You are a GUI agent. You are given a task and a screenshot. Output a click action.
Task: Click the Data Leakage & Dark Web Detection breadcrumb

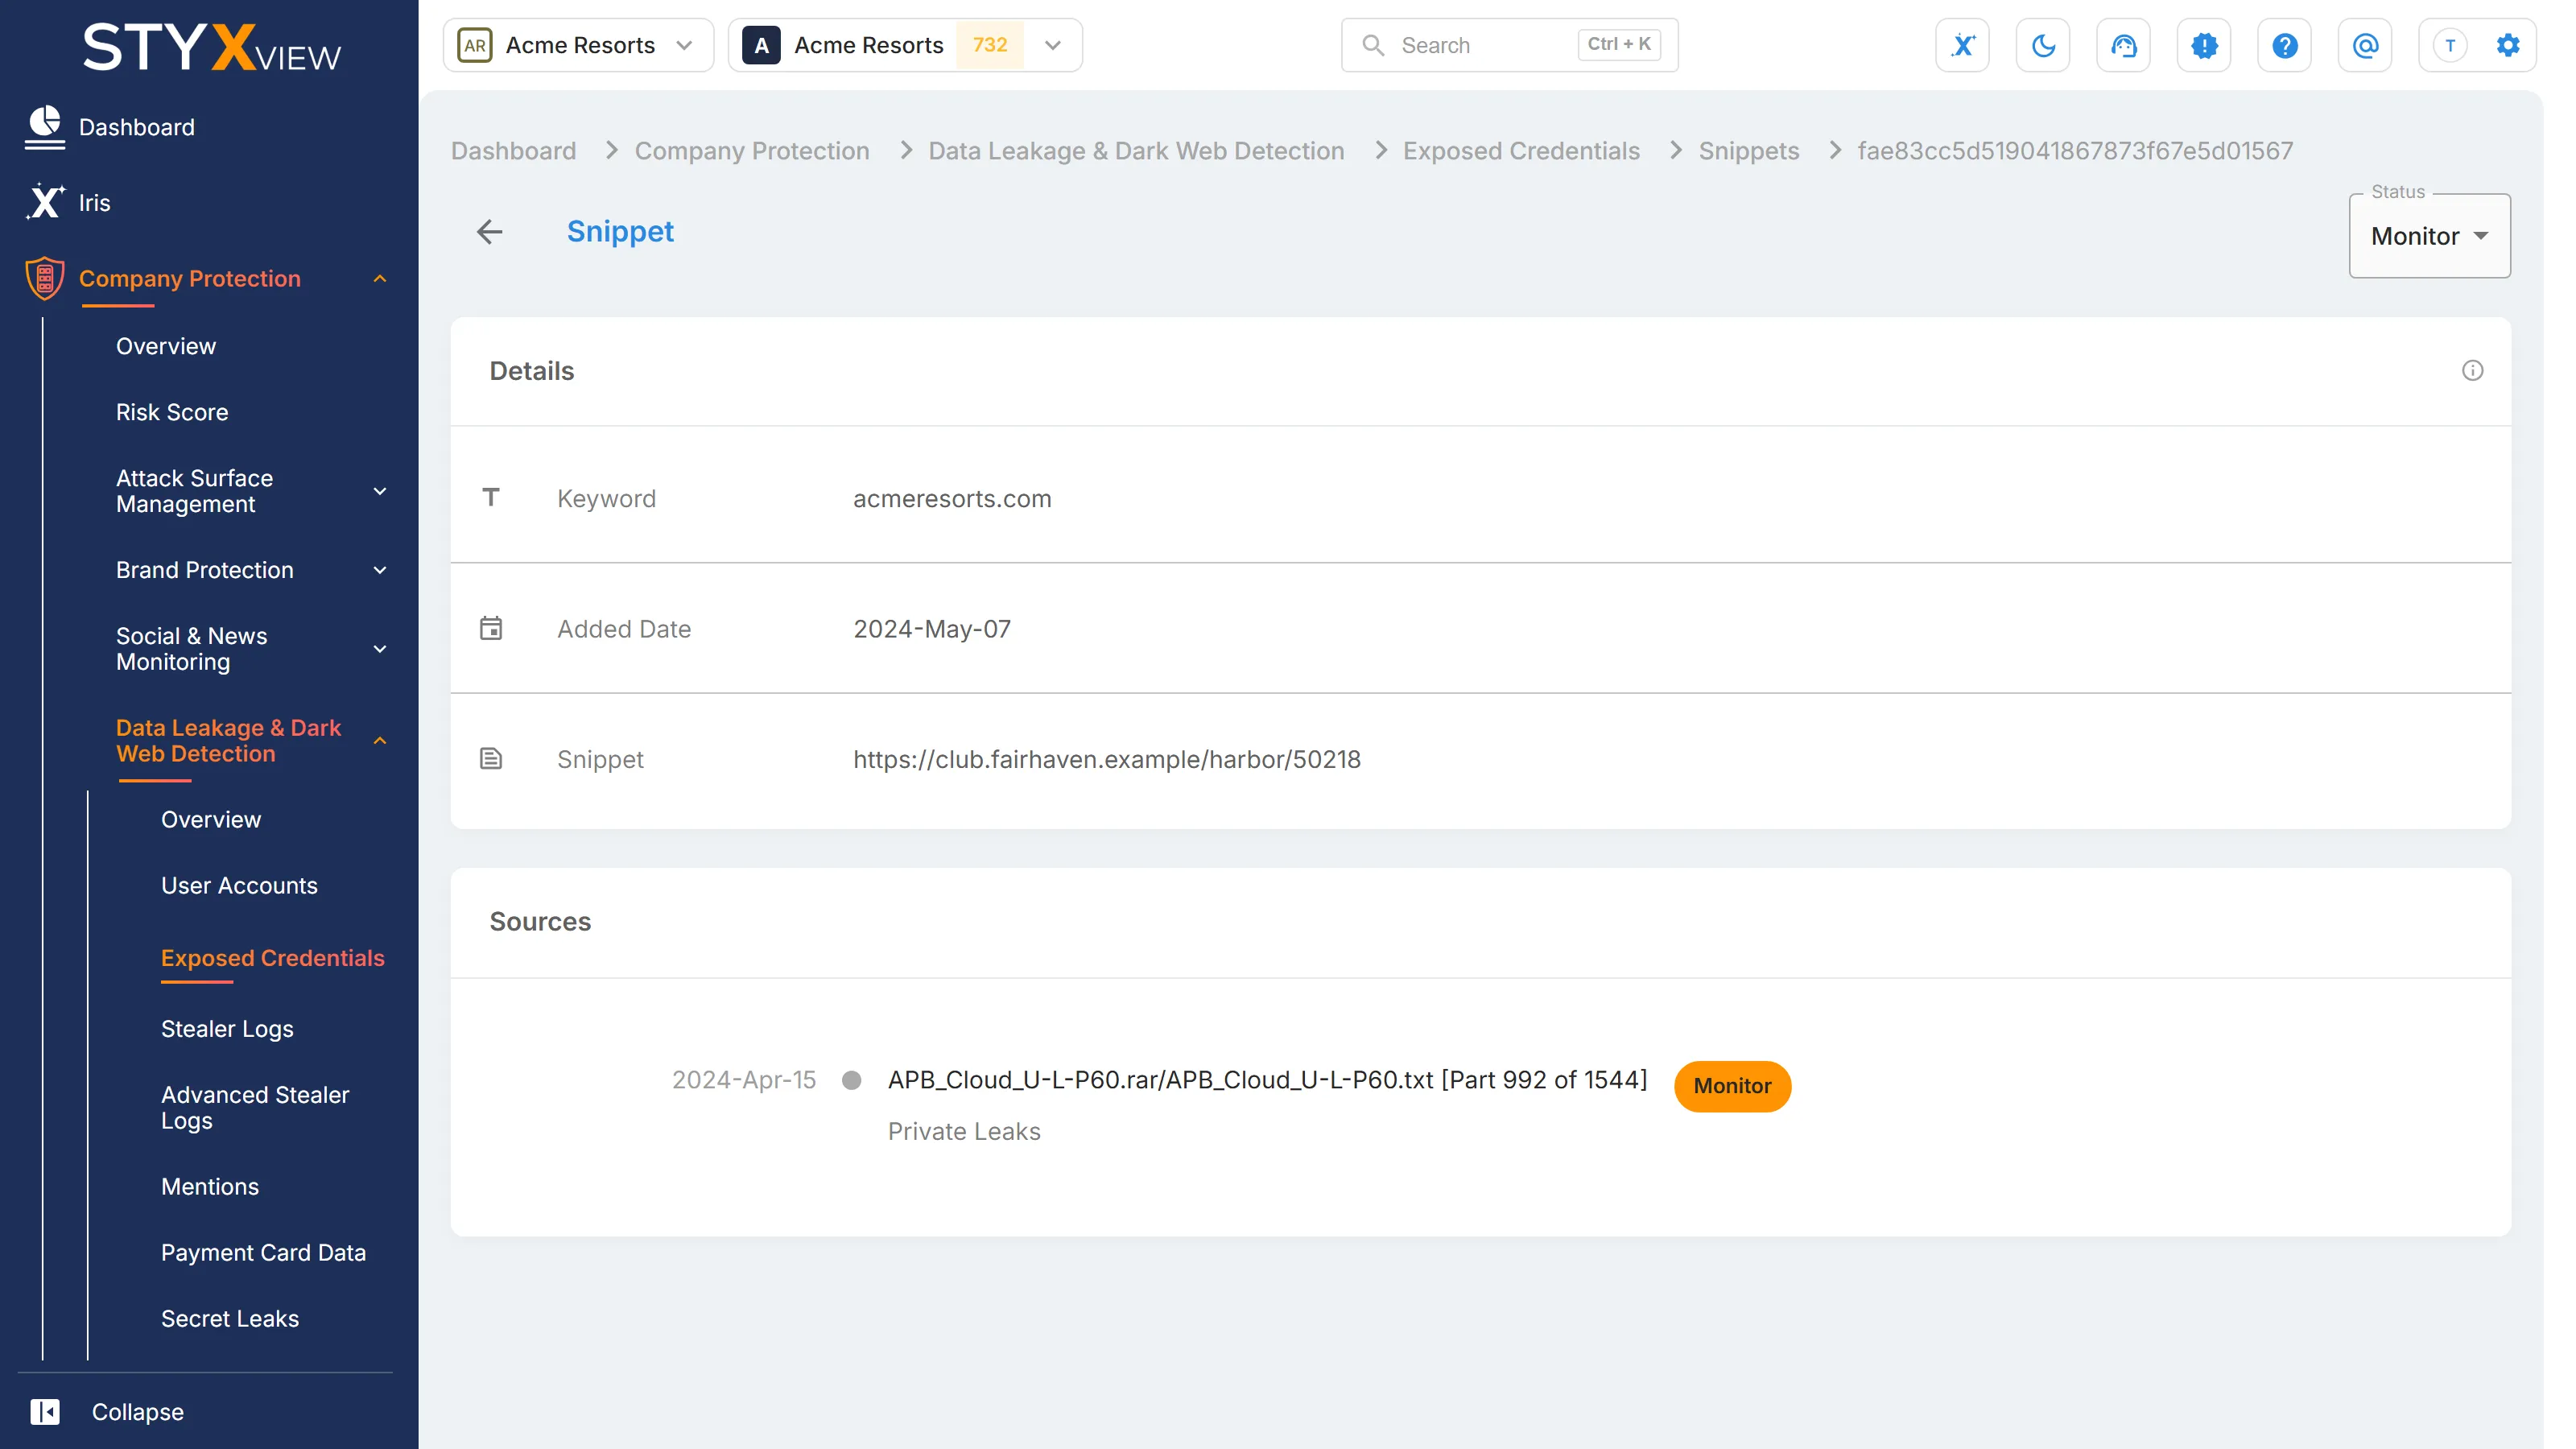tap(1136, 150)
